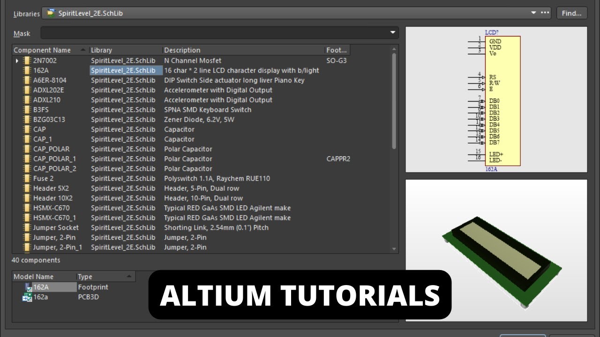Expand the 2N7002 component row
The height and width of the screenshot is (337, 600).
[17, 60]
